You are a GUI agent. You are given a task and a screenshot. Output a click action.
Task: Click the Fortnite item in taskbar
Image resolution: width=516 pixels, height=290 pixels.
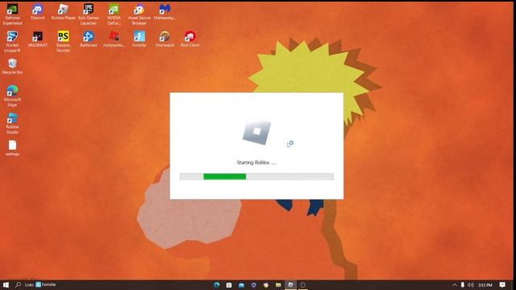coord(46,284)
